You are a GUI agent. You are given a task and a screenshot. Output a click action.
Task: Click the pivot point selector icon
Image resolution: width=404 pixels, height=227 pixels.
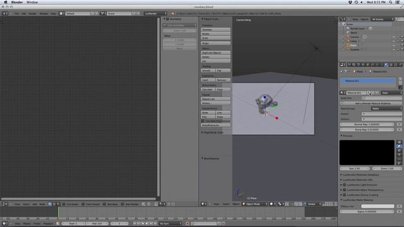281,204
